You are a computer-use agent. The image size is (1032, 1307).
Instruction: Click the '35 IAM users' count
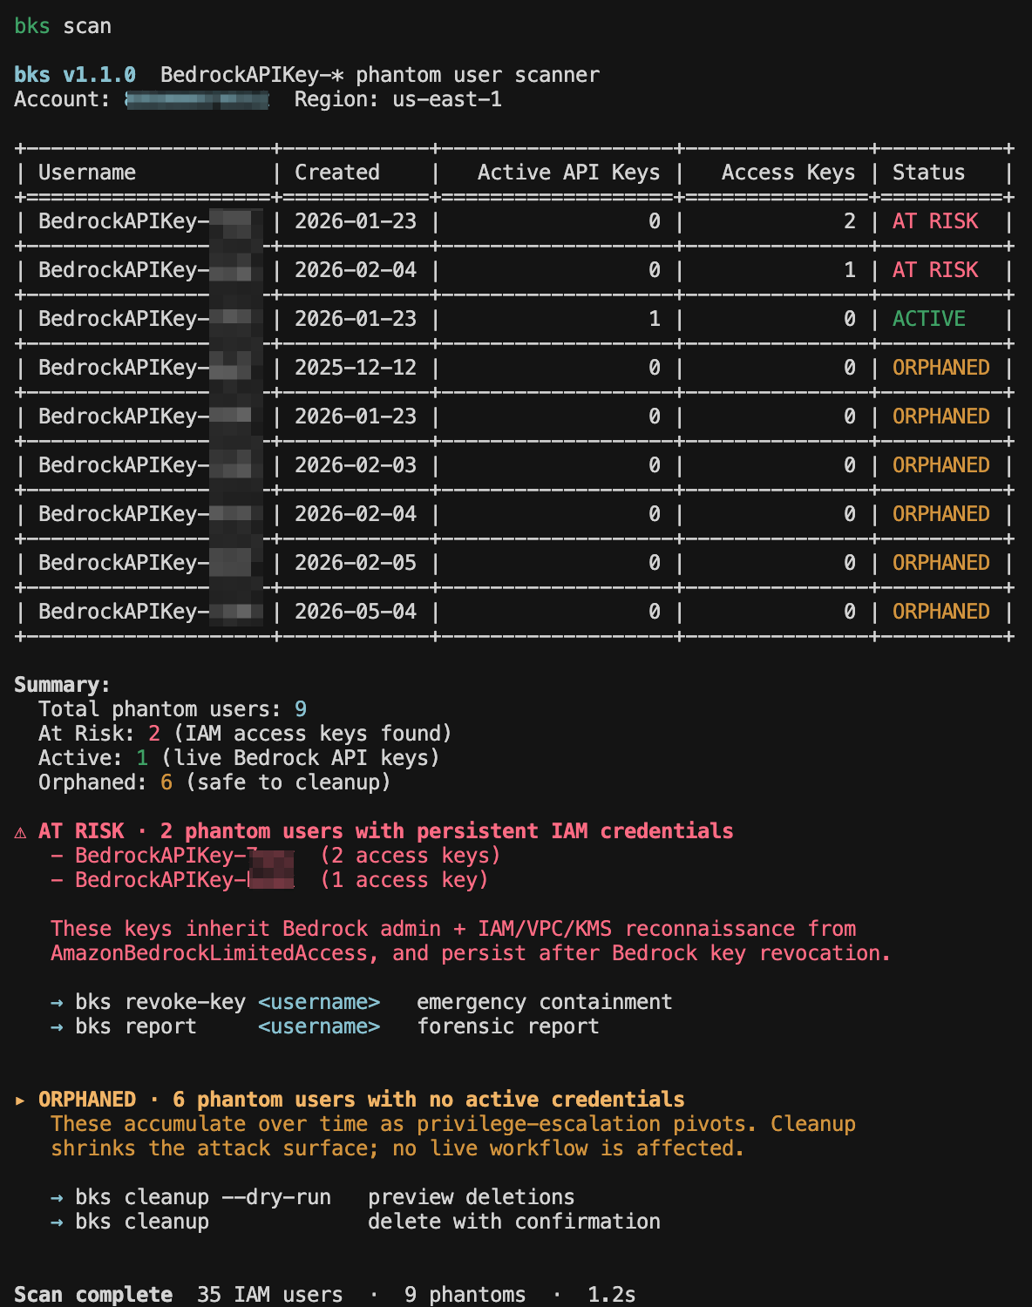tap(270, 1295)
